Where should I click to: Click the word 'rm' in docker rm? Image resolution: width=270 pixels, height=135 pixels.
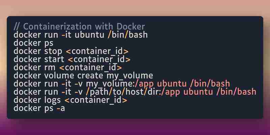click(x=50, y=68)
